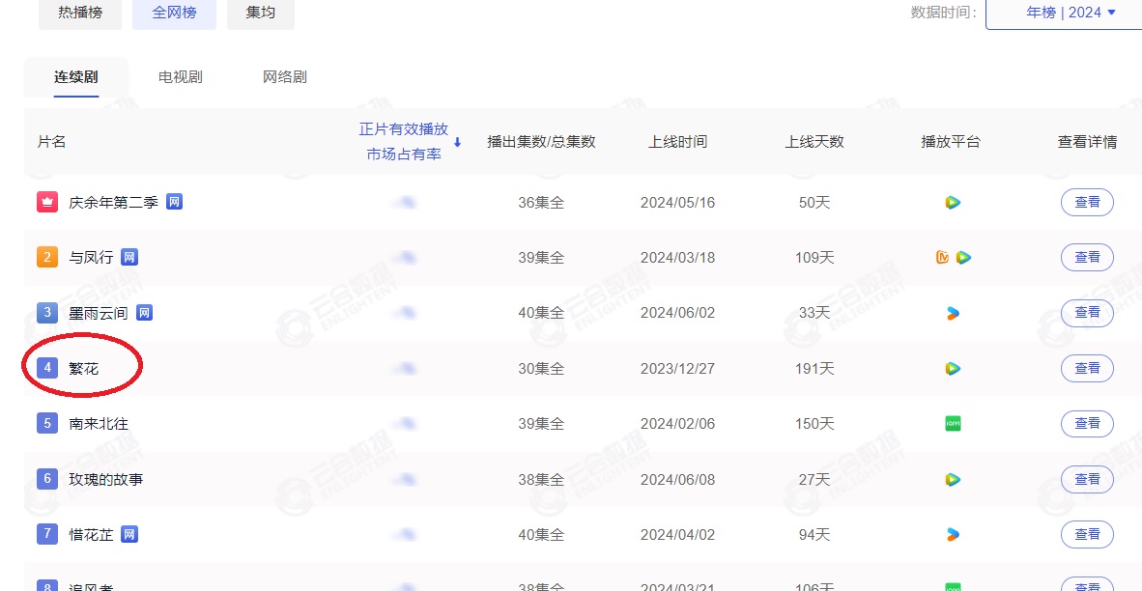The height and width of the screenshot is (591, 1142).
Task: Click the iQiyi platform icon for 南来北往
Action: click(x=953, y=424)
